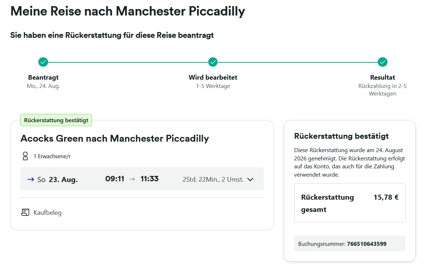
Task: Click the Rückerstattung bestätigt green badge
Action: pyautogui.click(x=56, y=120)
